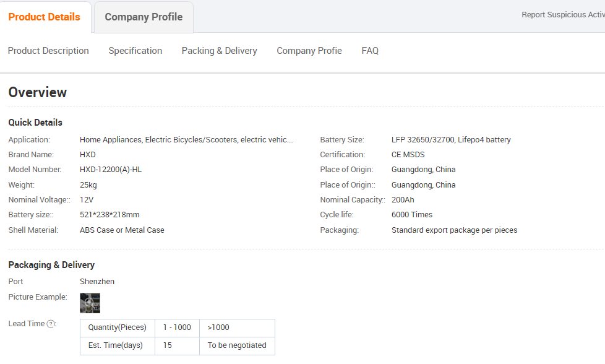Click the CE MSDS certification value

click(408, 155)
